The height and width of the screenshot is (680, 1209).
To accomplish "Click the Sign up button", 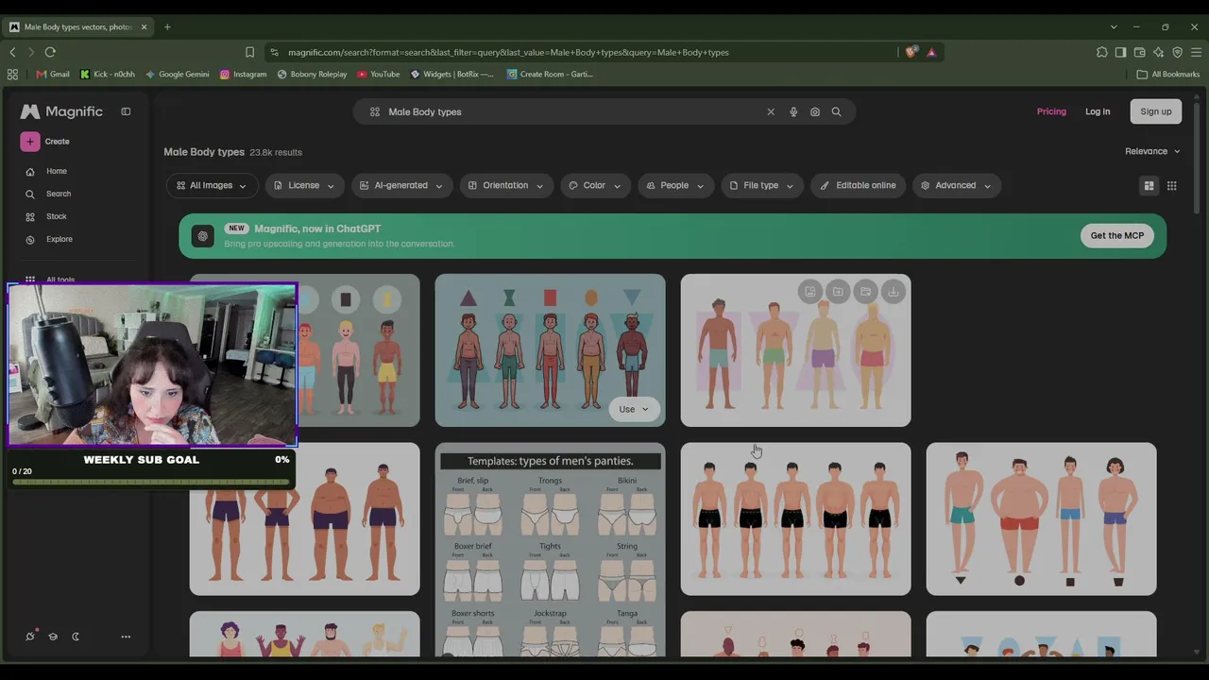I will click(x=1156, y=111).
